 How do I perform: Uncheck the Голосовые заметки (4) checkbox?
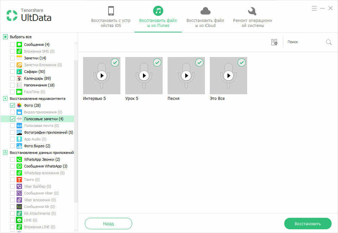[13, 119]
